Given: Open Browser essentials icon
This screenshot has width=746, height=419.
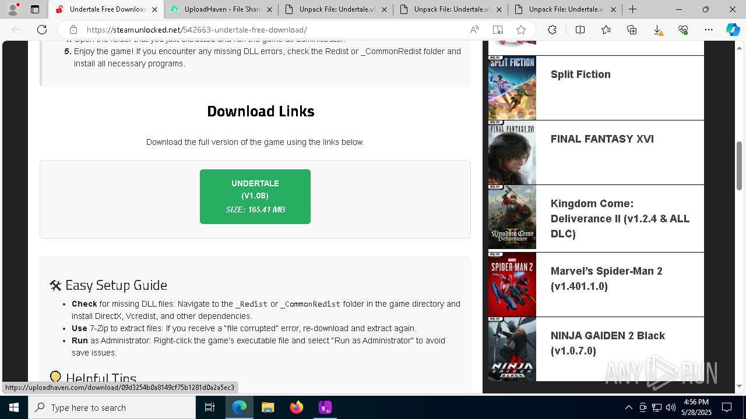Looking at the screenshot, I should click(x=683, y=30).
